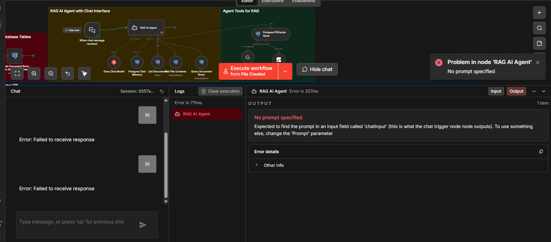This screenshot has width=551, height=242.
Task: Open the add node plus button
Action: click(539, 13)
